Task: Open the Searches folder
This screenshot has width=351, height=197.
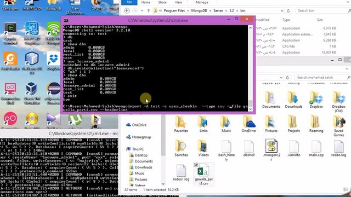Action: [x=181, y=148]
